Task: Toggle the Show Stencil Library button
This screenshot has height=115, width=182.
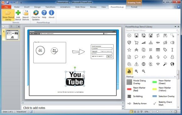Action: tap(8, 15)
